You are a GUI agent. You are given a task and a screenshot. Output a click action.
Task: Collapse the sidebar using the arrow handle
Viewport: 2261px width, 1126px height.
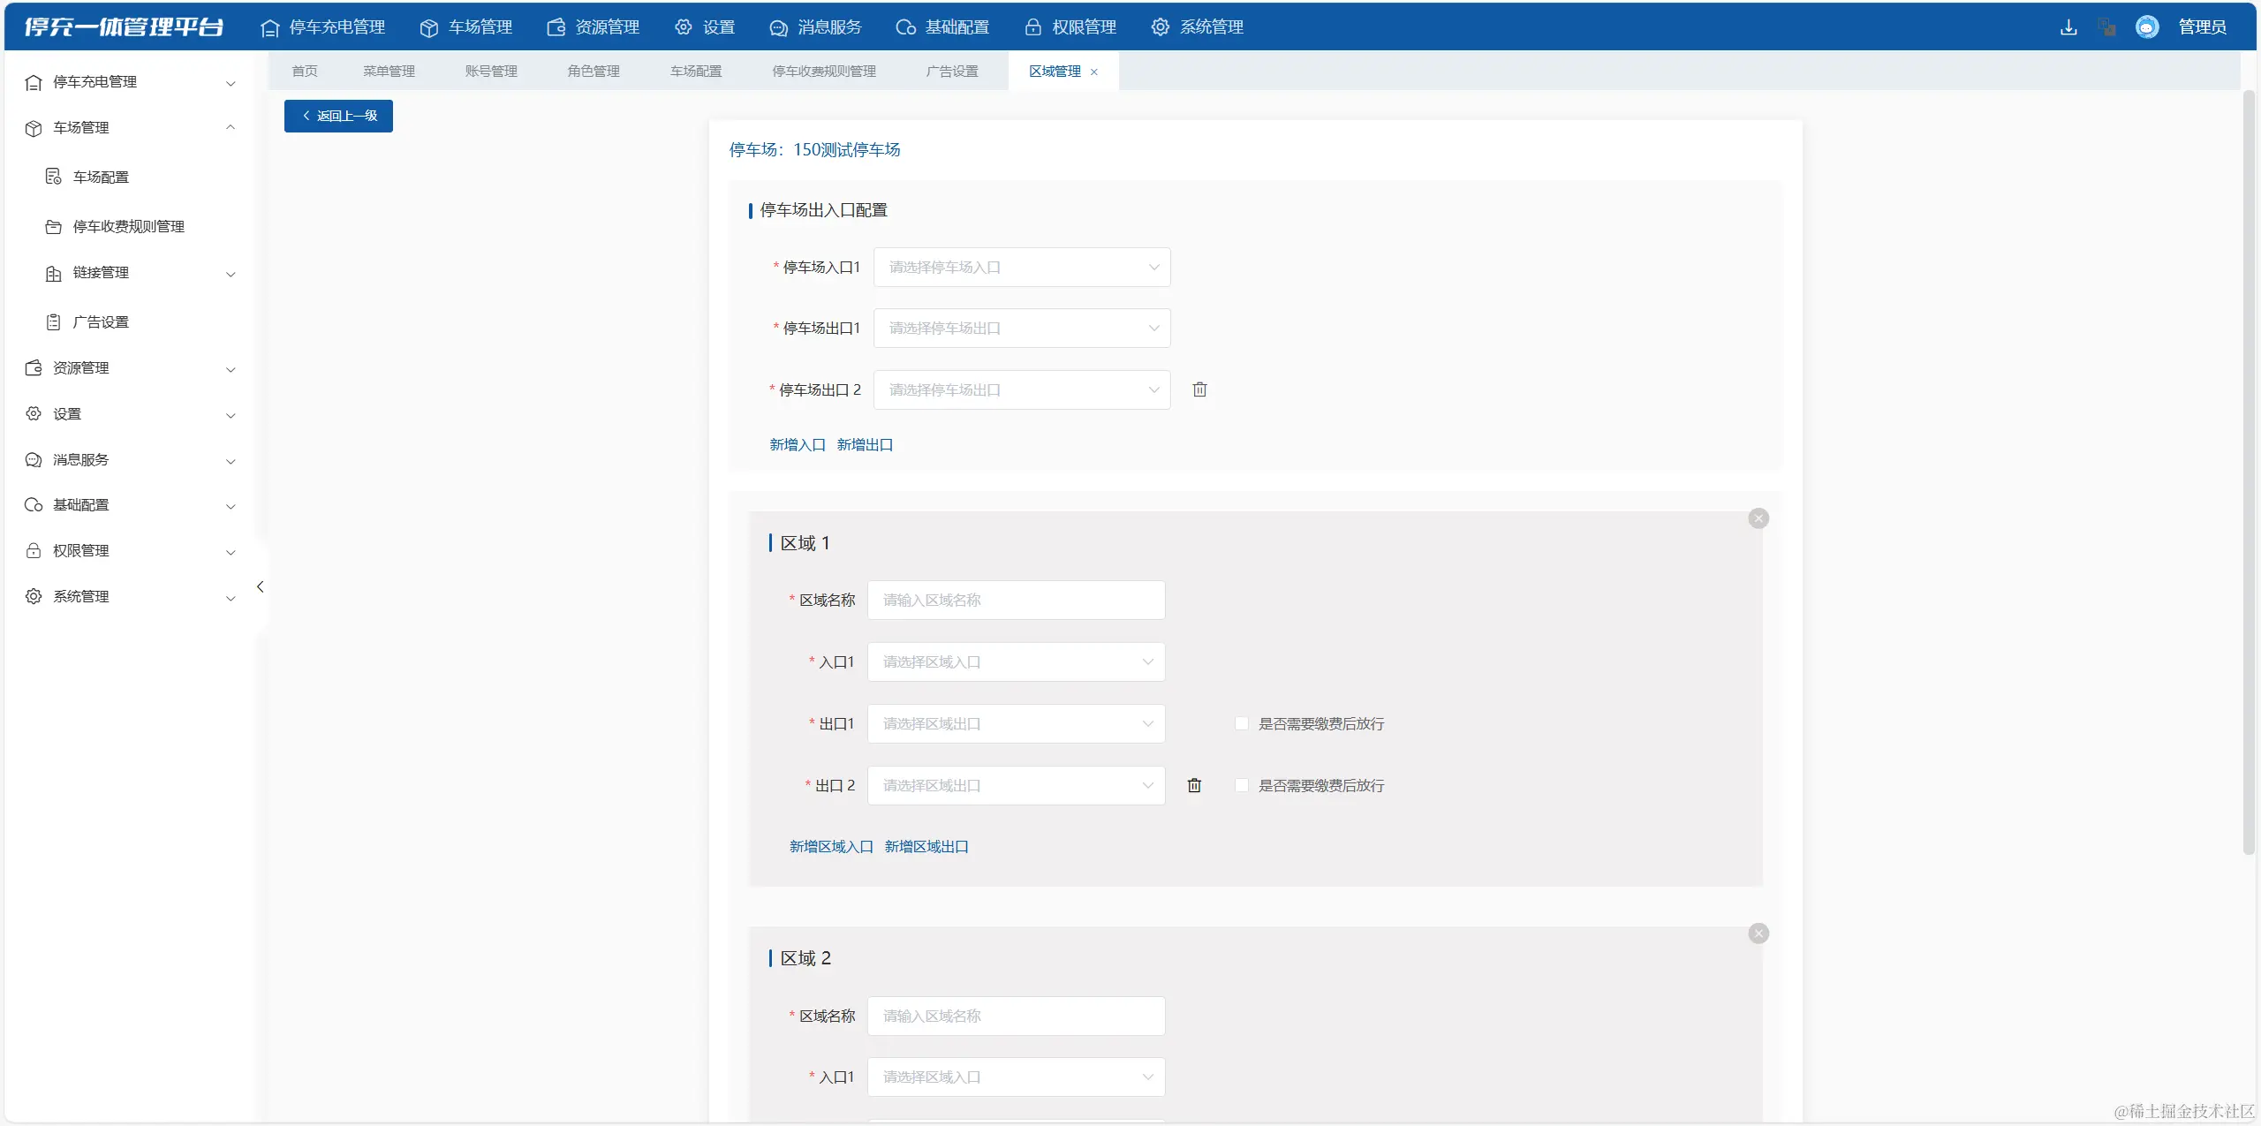(260, 586)
